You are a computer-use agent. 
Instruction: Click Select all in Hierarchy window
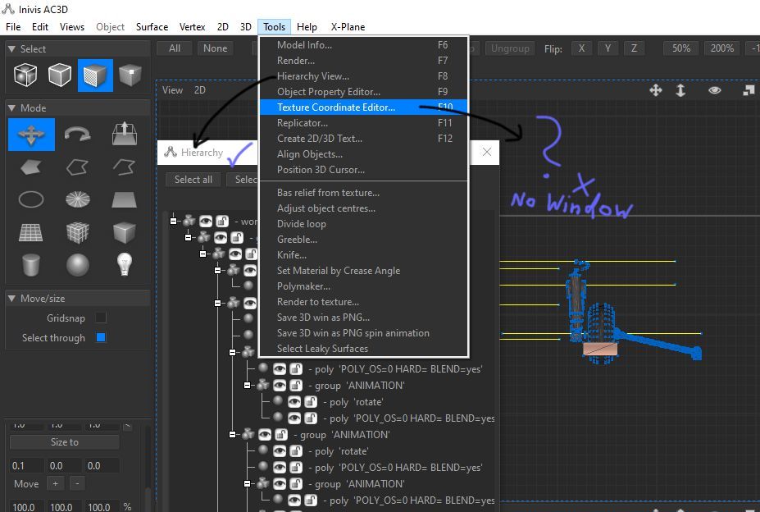pos(193,180)
